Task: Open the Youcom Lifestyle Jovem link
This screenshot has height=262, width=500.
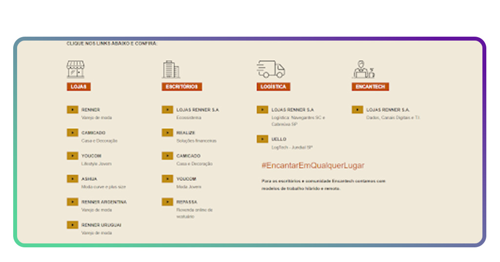Action: [91, 156]
